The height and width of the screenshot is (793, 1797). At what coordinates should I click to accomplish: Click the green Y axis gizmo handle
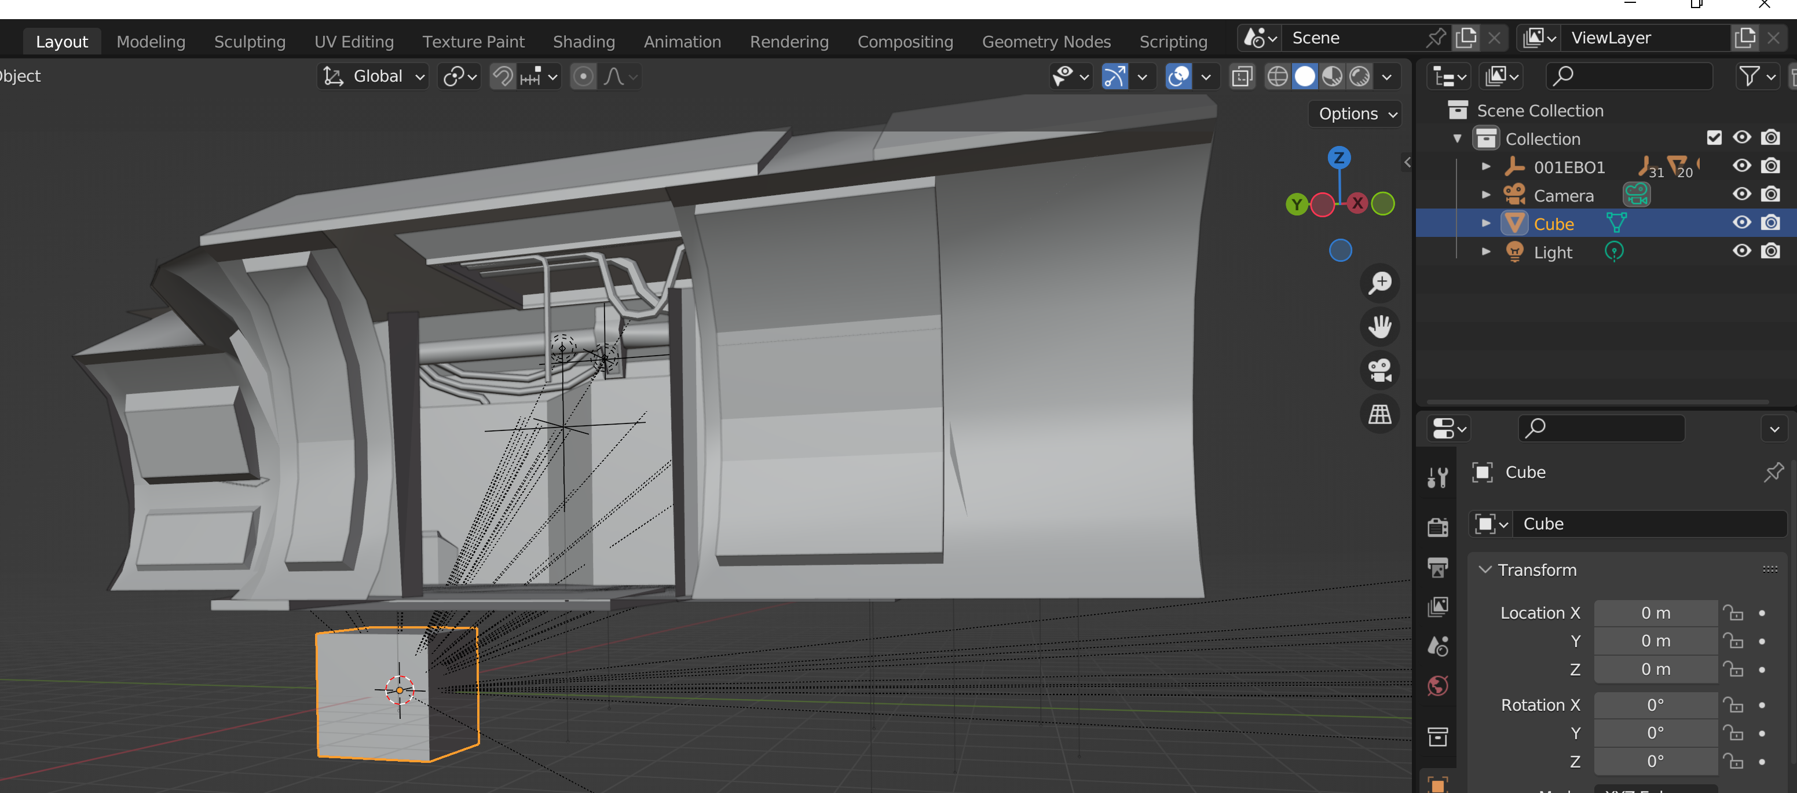coord(1296,204)
